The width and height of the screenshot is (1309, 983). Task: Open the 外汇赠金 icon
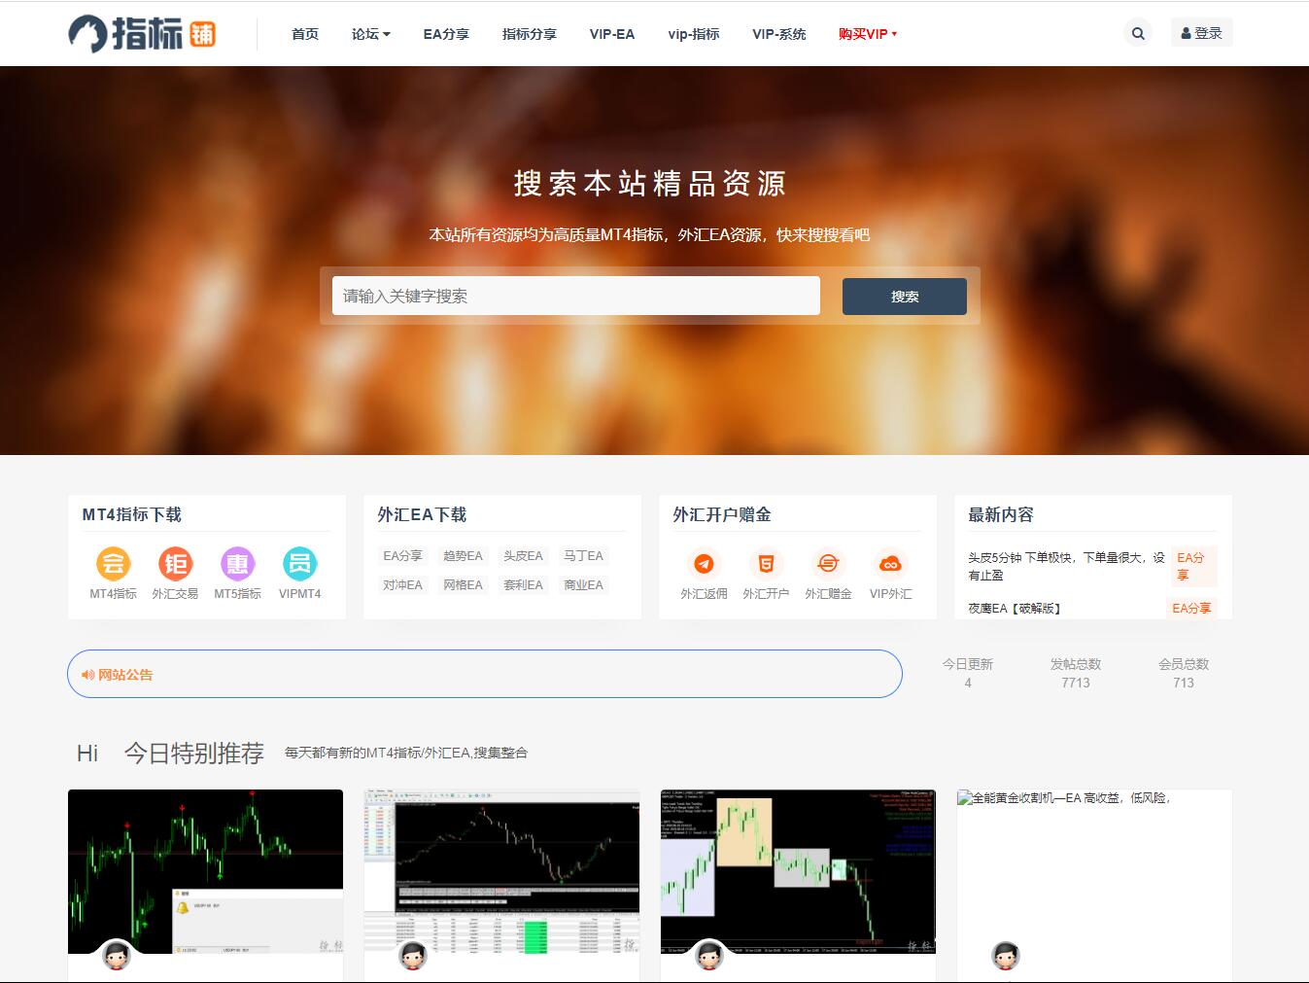828,564
